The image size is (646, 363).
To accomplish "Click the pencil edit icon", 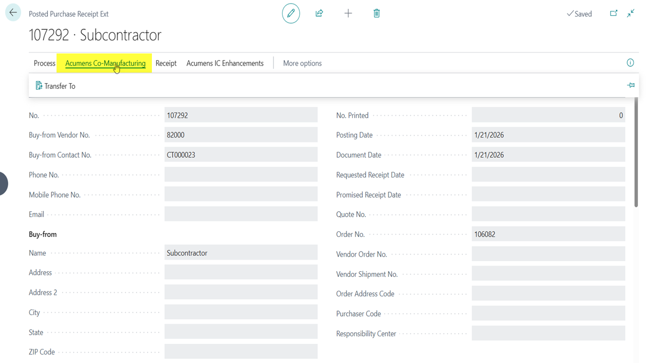I will (291, 14).
